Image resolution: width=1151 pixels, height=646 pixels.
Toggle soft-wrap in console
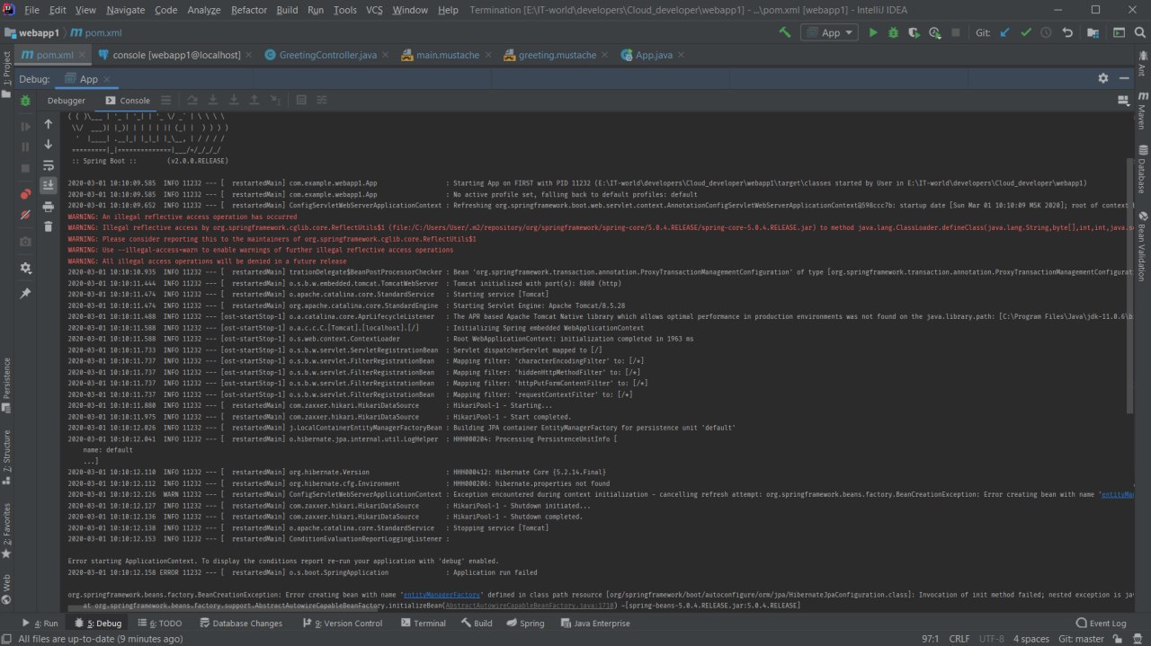(49, 165)
